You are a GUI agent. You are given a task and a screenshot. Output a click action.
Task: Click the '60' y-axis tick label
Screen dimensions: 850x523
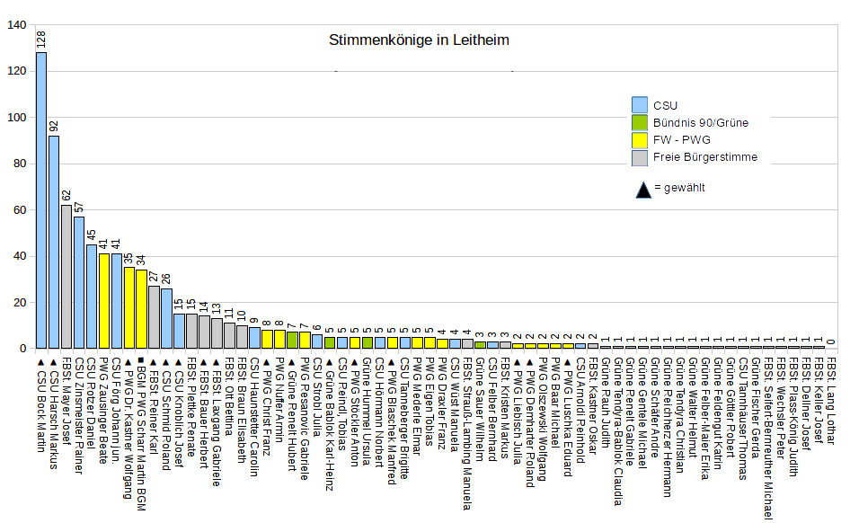coord(20,209)
